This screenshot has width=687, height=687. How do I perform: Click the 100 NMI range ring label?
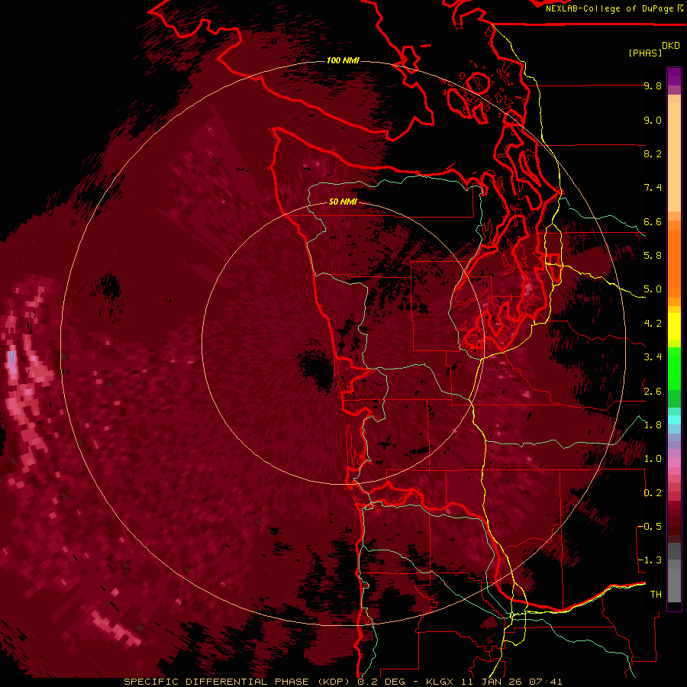pos(343,60)
